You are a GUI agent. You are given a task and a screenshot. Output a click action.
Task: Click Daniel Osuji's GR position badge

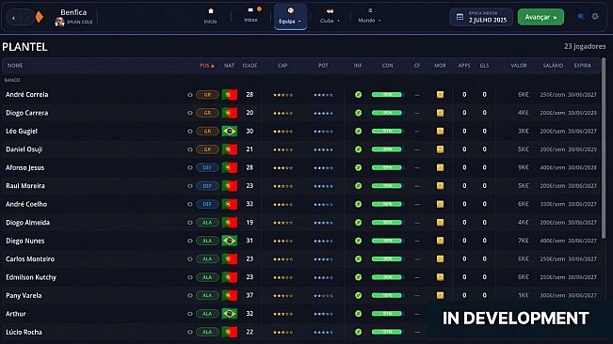207,149
